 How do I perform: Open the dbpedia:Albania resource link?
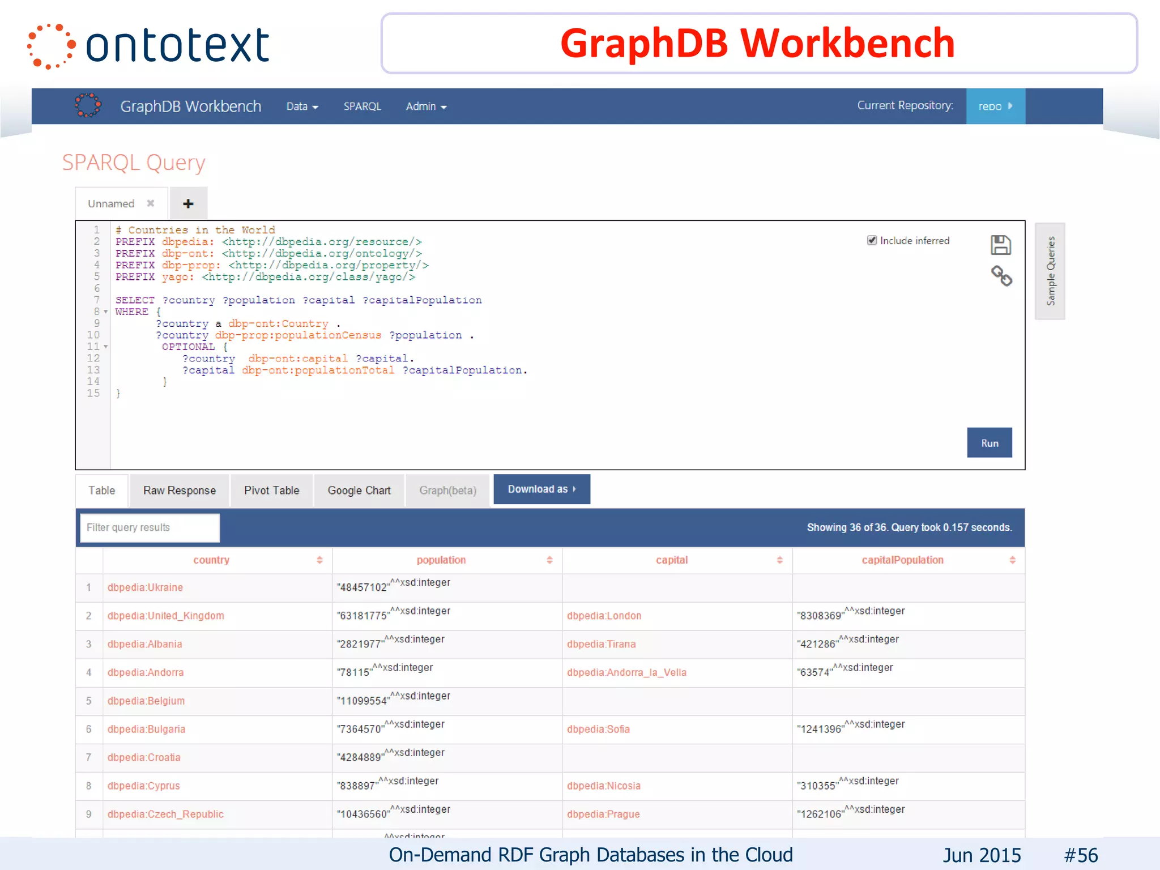144,644
